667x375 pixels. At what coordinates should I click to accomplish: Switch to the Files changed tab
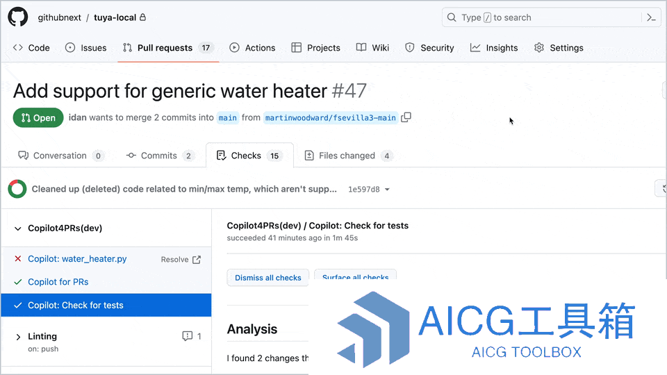coord(349,156)
